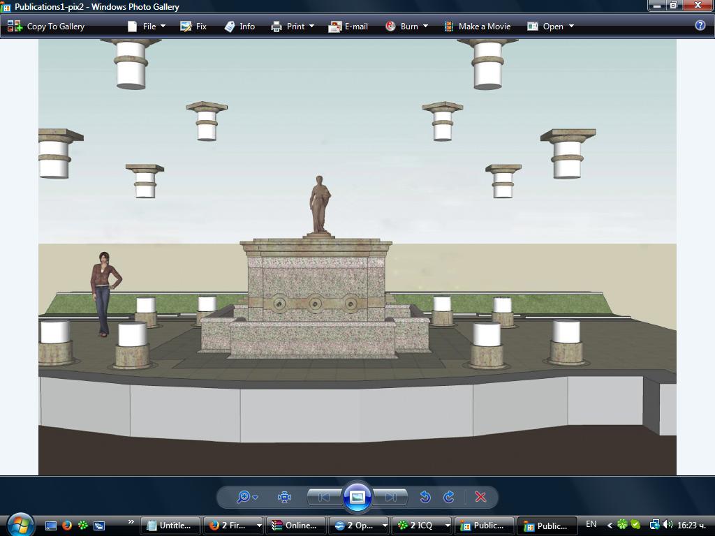Screen dimensions: 715x536
Task: Go to the previous photo
Action: click(324, 497)
